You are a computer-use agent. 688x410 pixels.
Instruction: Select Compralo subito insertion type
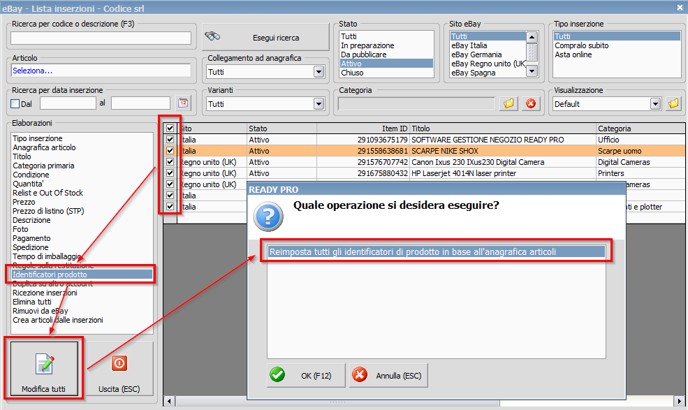tap(617, 45)
